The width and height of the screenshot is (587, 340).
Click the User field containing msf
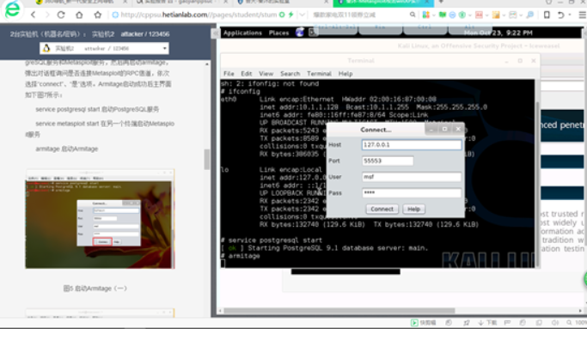click(412, 177)
